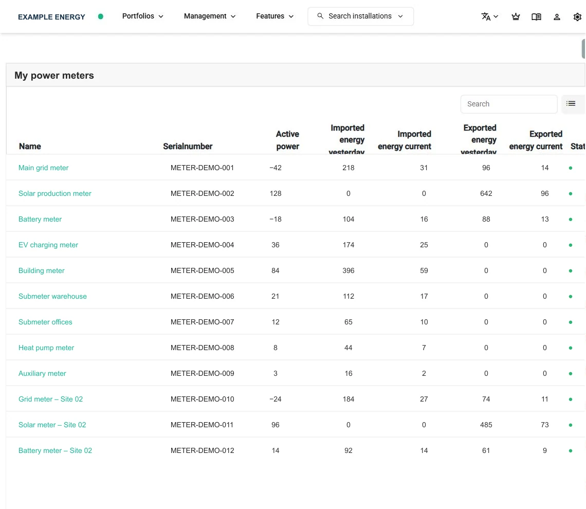Open the Main grid meter link
Screen dimensions: 586x509
pos(43,168)
